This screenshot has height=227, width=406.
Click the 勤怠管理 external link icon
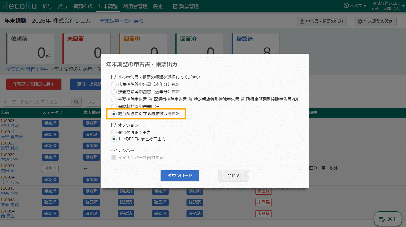(x=175, y=6)
